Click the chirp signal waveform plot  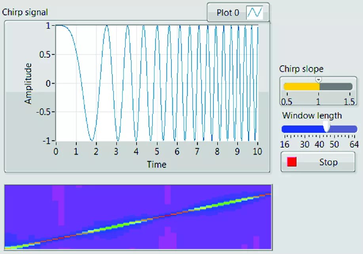pos(157,83)
